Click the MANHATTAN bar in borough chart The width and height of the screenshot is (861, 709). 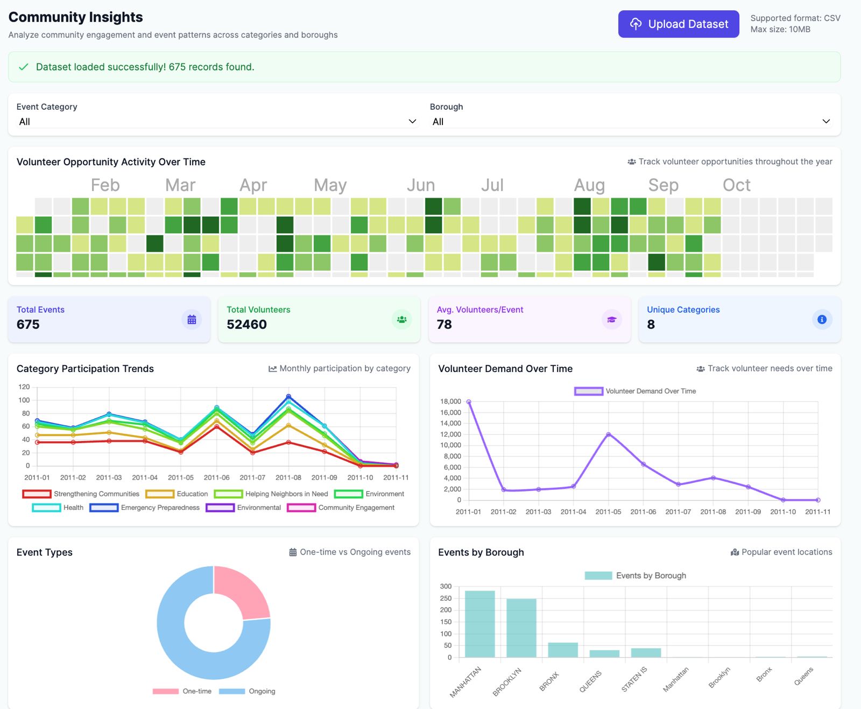[480, 624]
